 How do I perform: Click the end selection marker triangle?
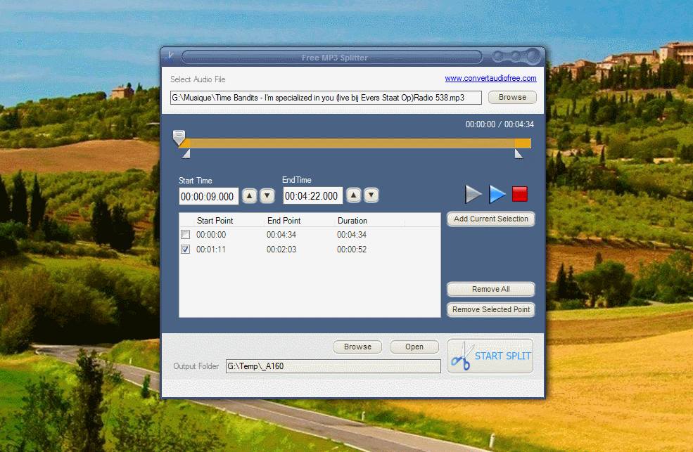(x=519, y=154)
